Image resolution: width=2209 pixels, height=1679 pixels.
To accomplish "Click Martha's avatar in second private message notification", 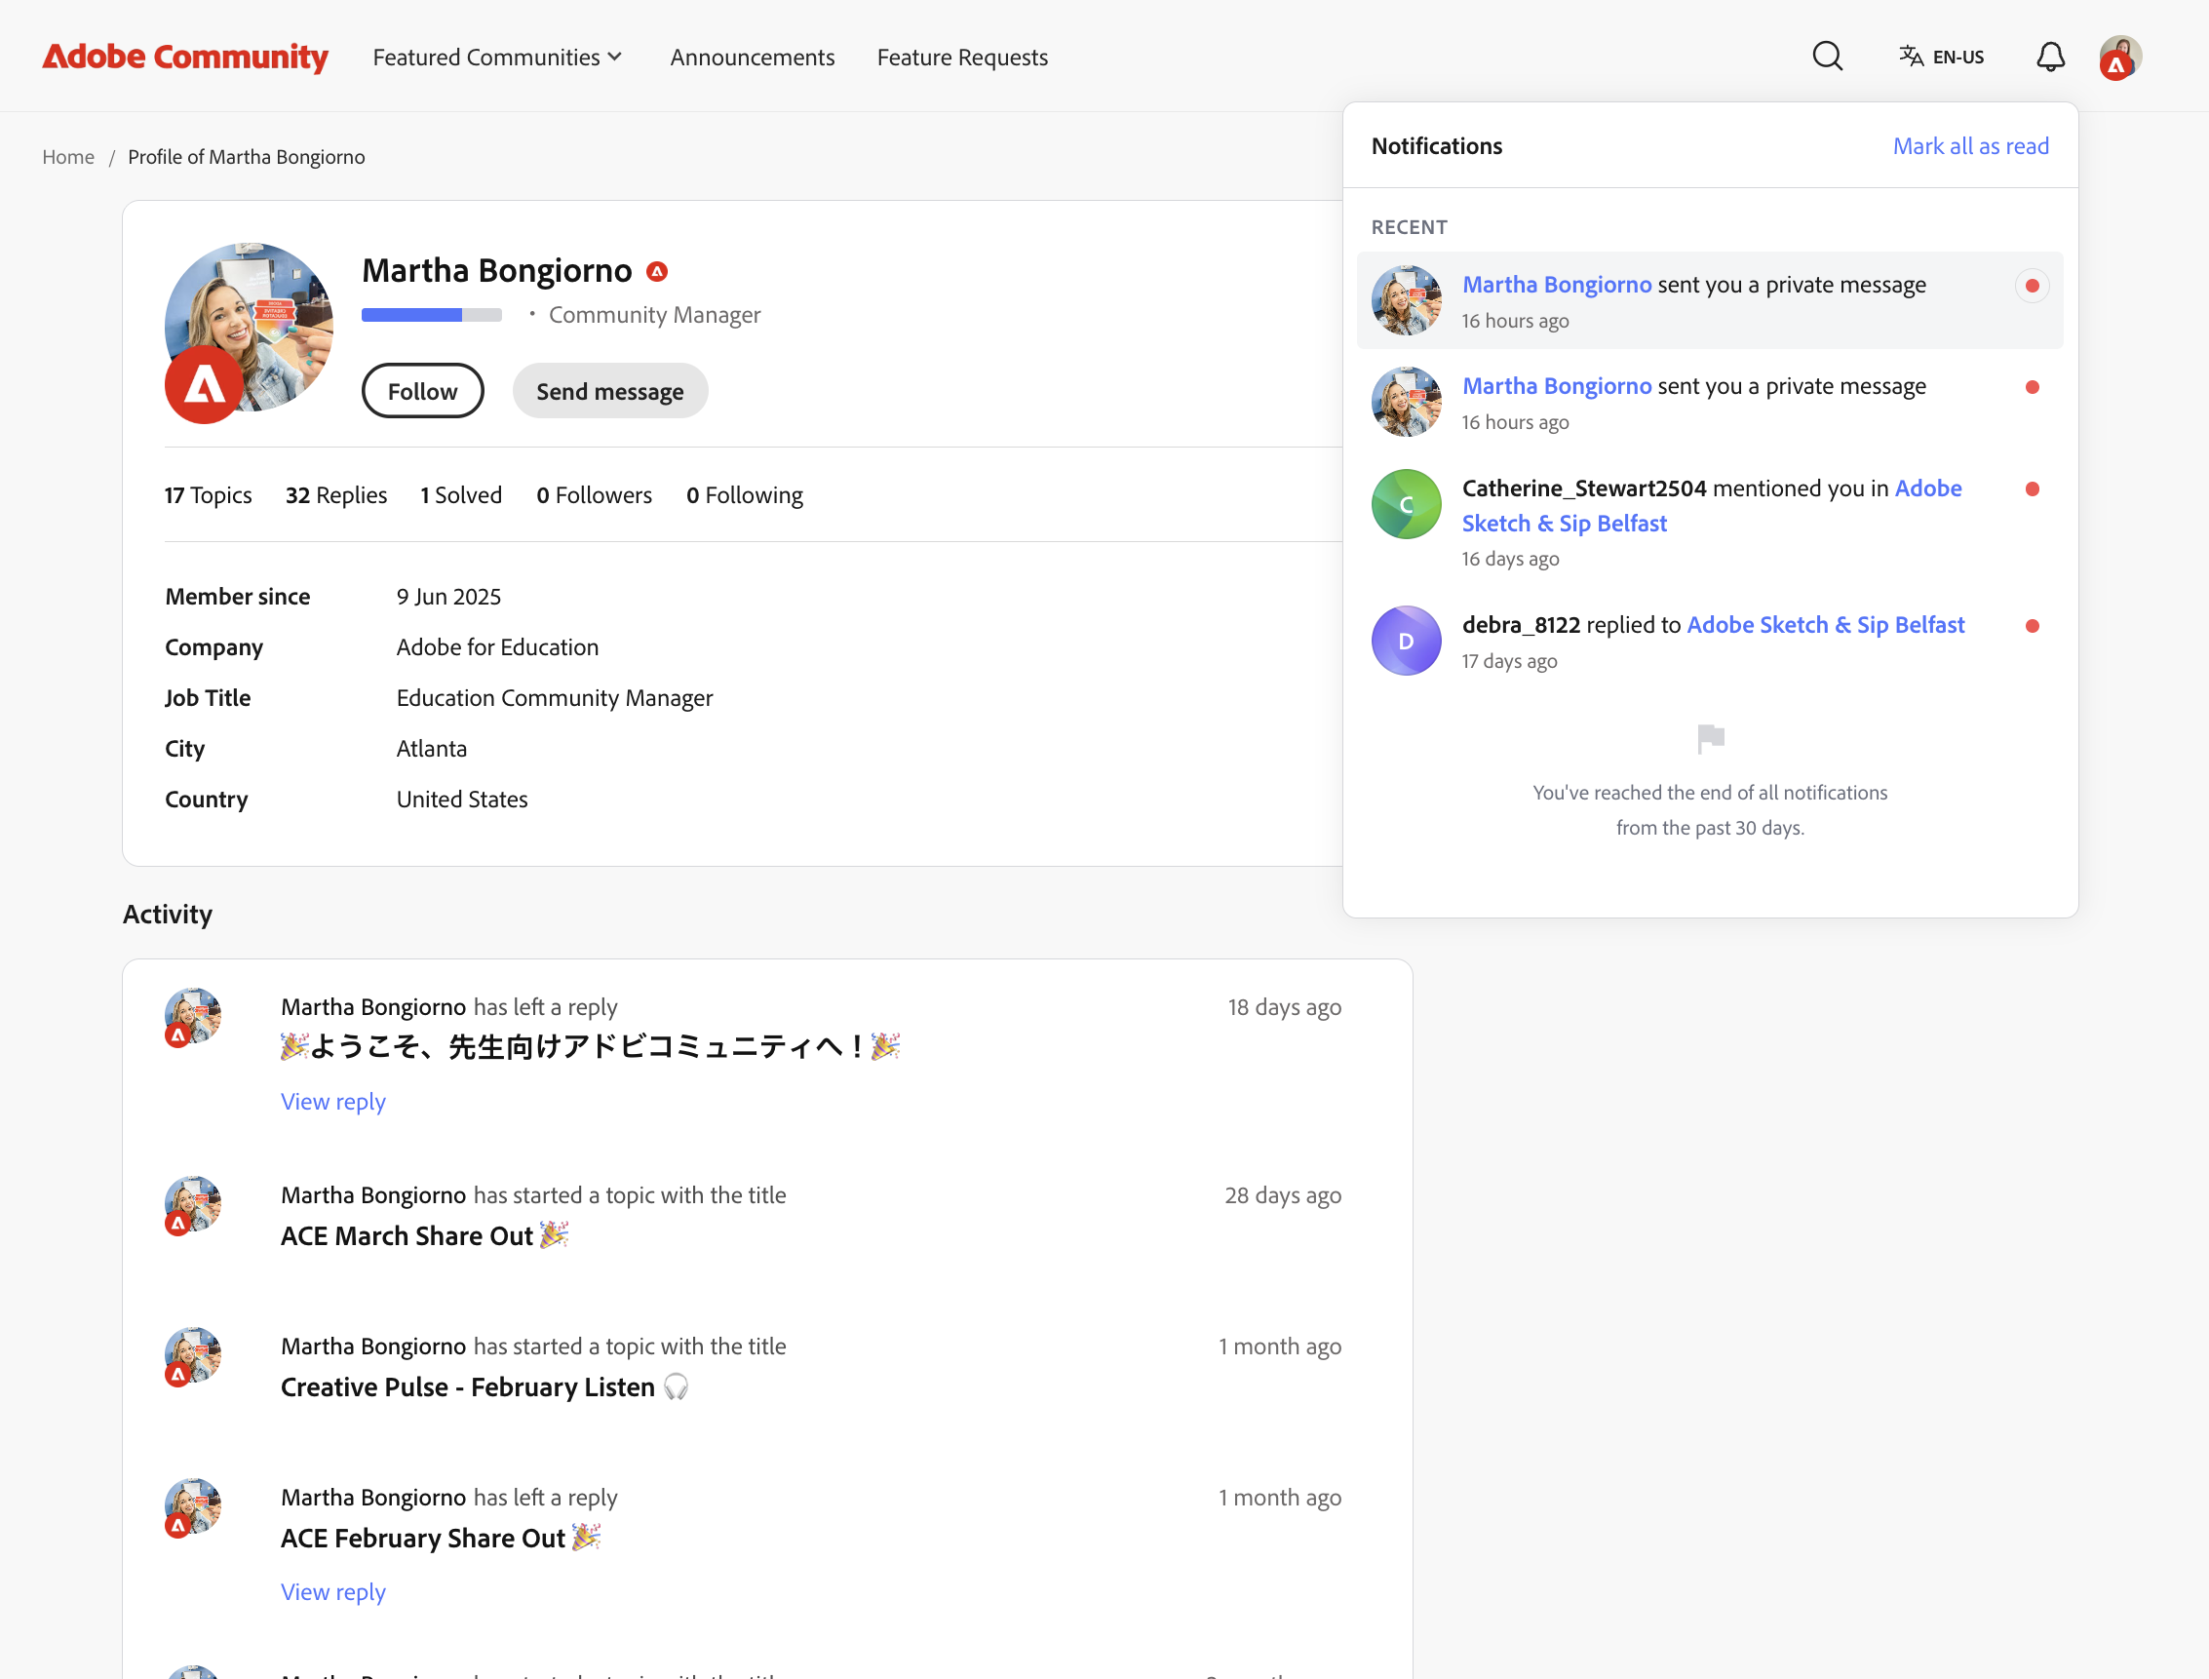I will coord(1407,402).
